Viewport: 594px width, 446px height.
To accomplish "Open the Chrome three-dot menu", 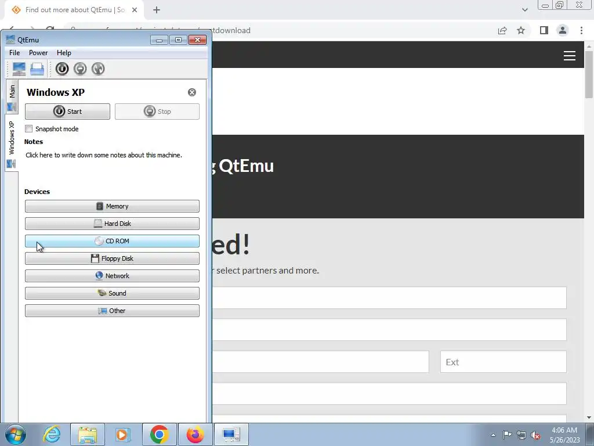I will [581, 30].
